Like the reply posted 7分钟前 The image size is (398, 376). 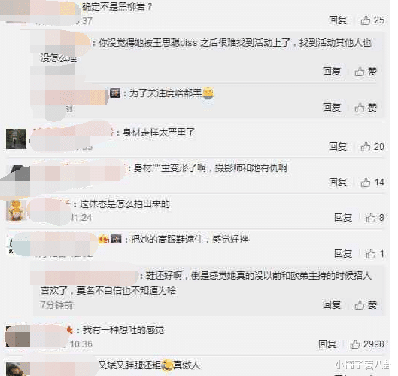(x=366, y=305)
